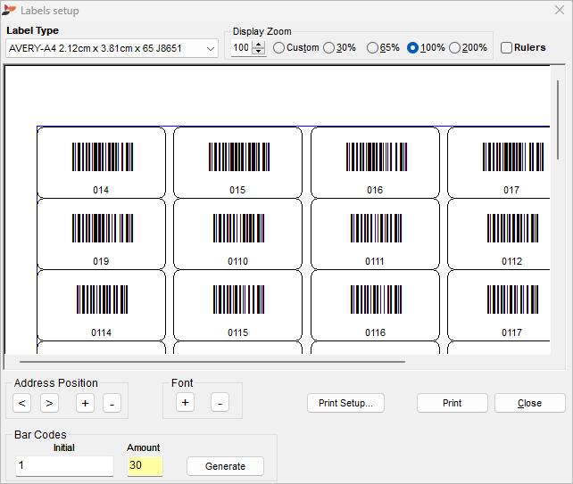Decrease zoom with the spinner down arrow
Viewport: 573px width, 484px height.
[x=259, y=52]
